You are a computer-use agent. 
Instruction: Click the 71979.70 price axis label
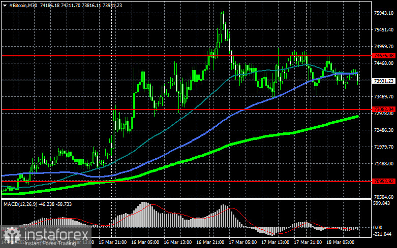pos(384,147)
